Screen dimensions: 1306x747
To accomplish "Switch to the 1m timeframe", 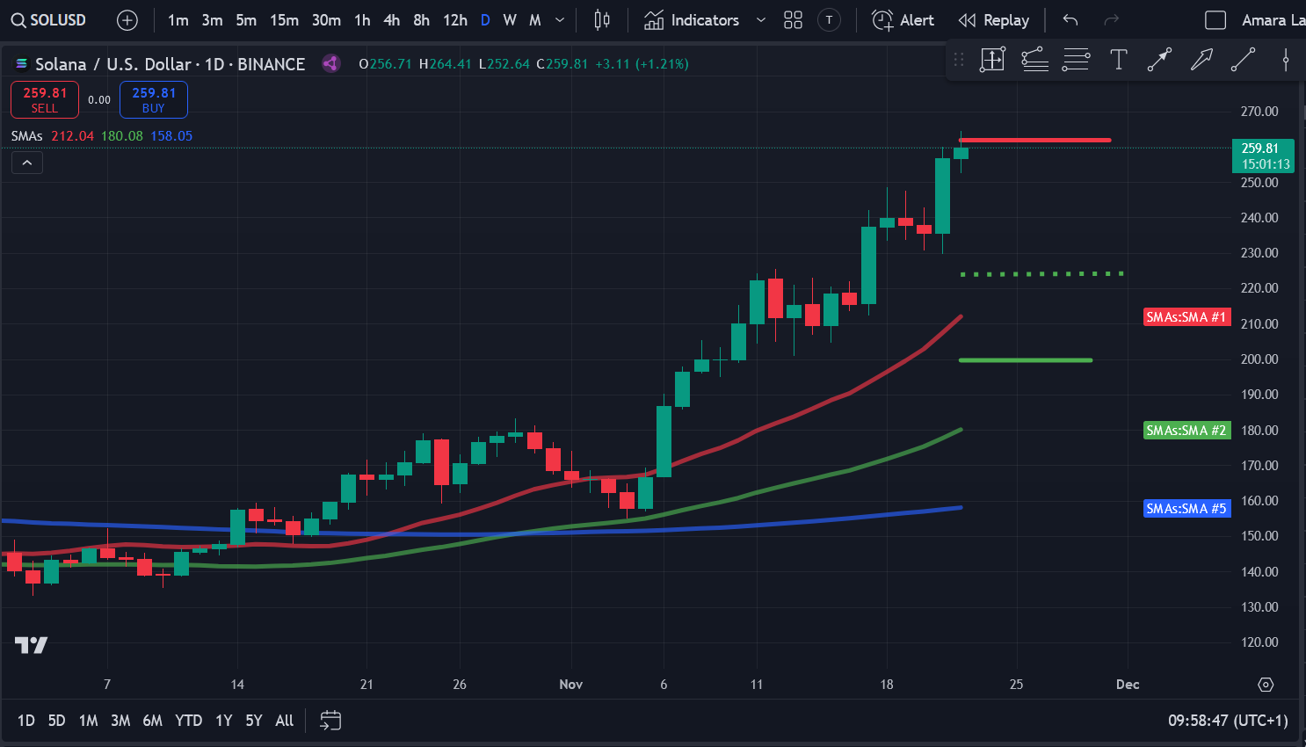I will pos(178,20).
